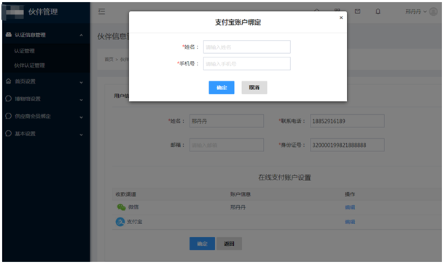Click 邢丹丹 in the 微信 account row
444x264 pixels.
[x=238, y=207]
